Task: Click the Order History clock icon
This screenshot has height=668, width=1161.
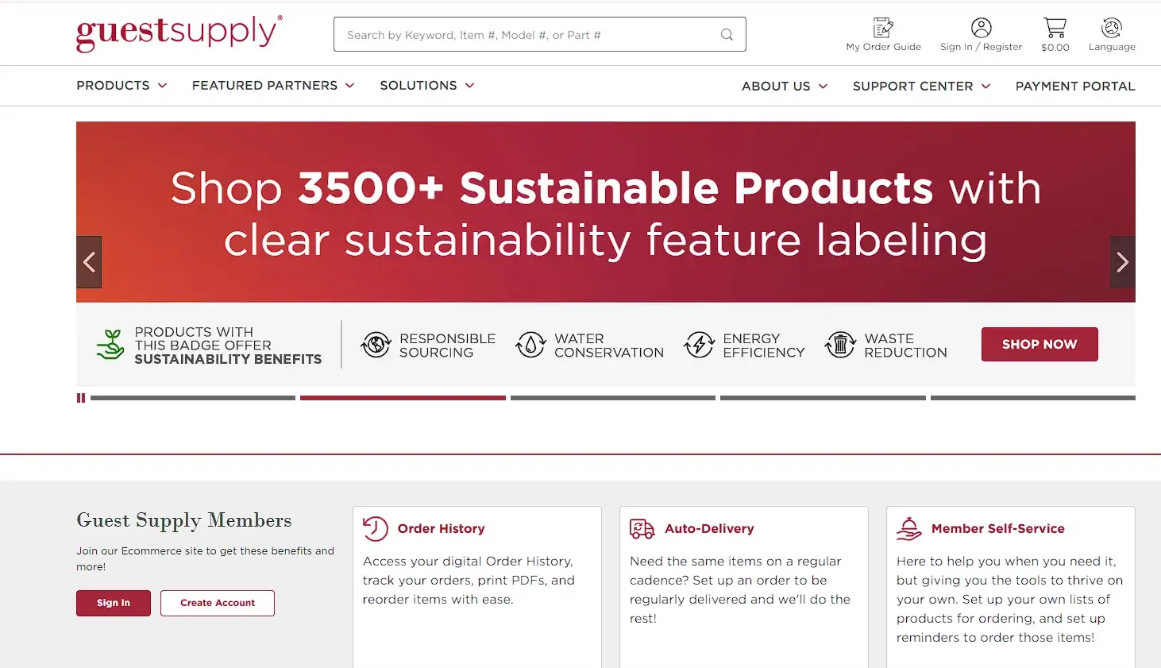Action: coord(375,528)
